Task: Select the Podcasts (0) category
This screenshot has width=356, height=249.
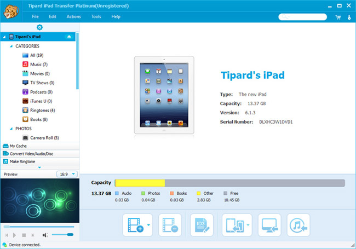Action: tap(37, 92)
